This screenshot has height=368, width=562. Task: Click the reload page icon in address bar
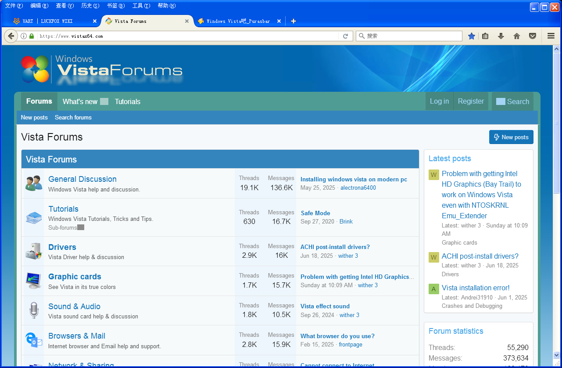pyautogui.click(x=346, y=36)
